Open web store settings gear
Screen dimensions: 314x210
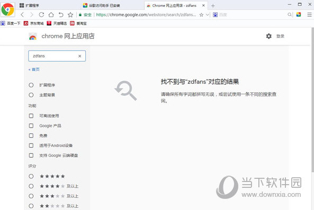coord(269,36)
